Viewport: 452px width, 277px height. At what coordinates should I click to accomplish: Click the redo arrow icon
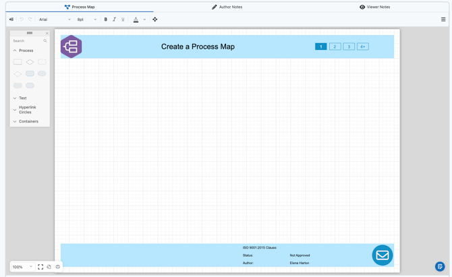(30, 20)
